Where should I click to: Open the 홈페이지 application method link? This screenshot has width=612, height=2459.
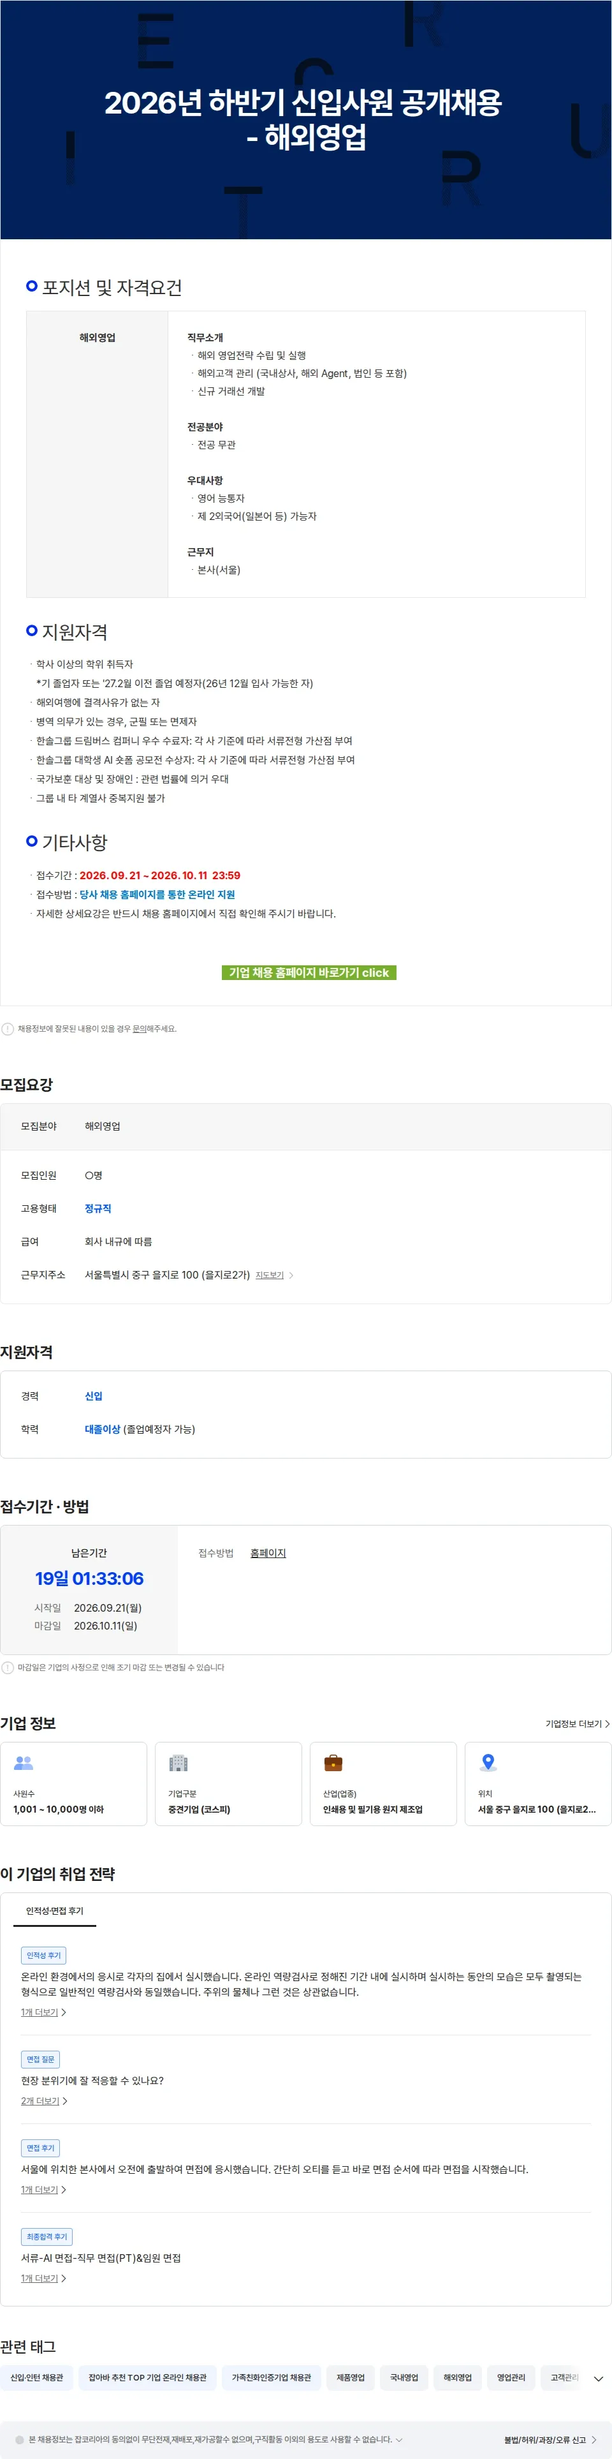tap(268, 1553)
